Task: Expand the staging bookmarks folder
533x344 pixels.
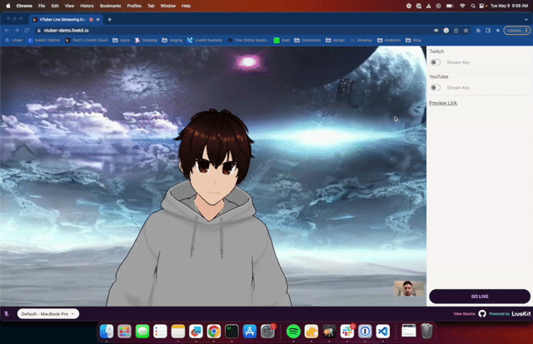Action: coord(173,39)
